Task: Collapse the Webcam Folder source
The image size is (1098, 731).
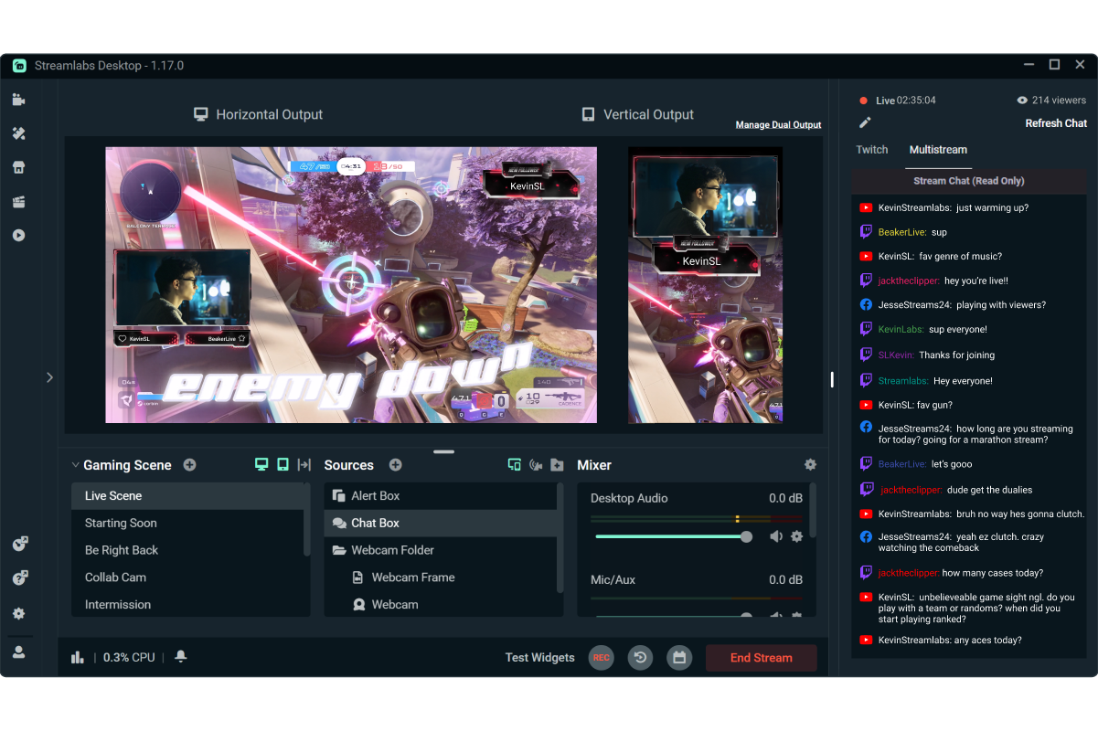Action: pyautogui.click(x=339, y=550)
